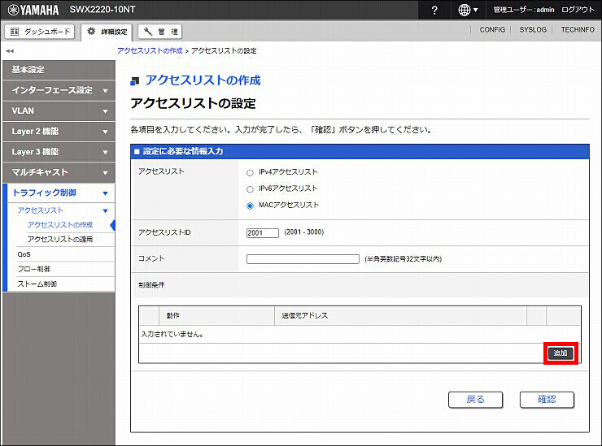Open QoS in the sidebar

point(24,254)
